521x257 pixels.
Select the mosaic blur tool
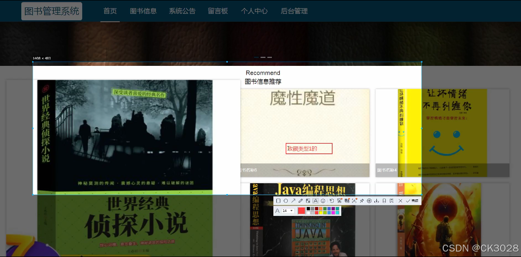tap(308, 201)
